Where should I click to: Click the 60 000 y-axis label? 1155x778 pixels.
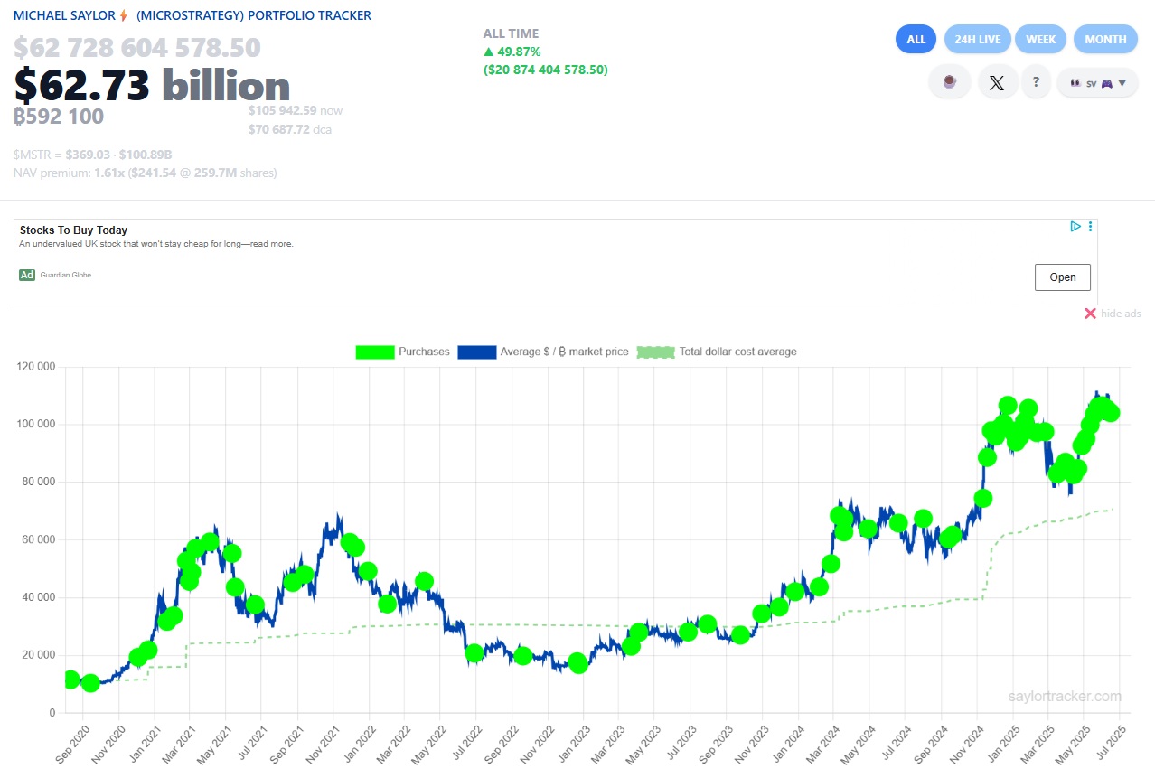39,539
